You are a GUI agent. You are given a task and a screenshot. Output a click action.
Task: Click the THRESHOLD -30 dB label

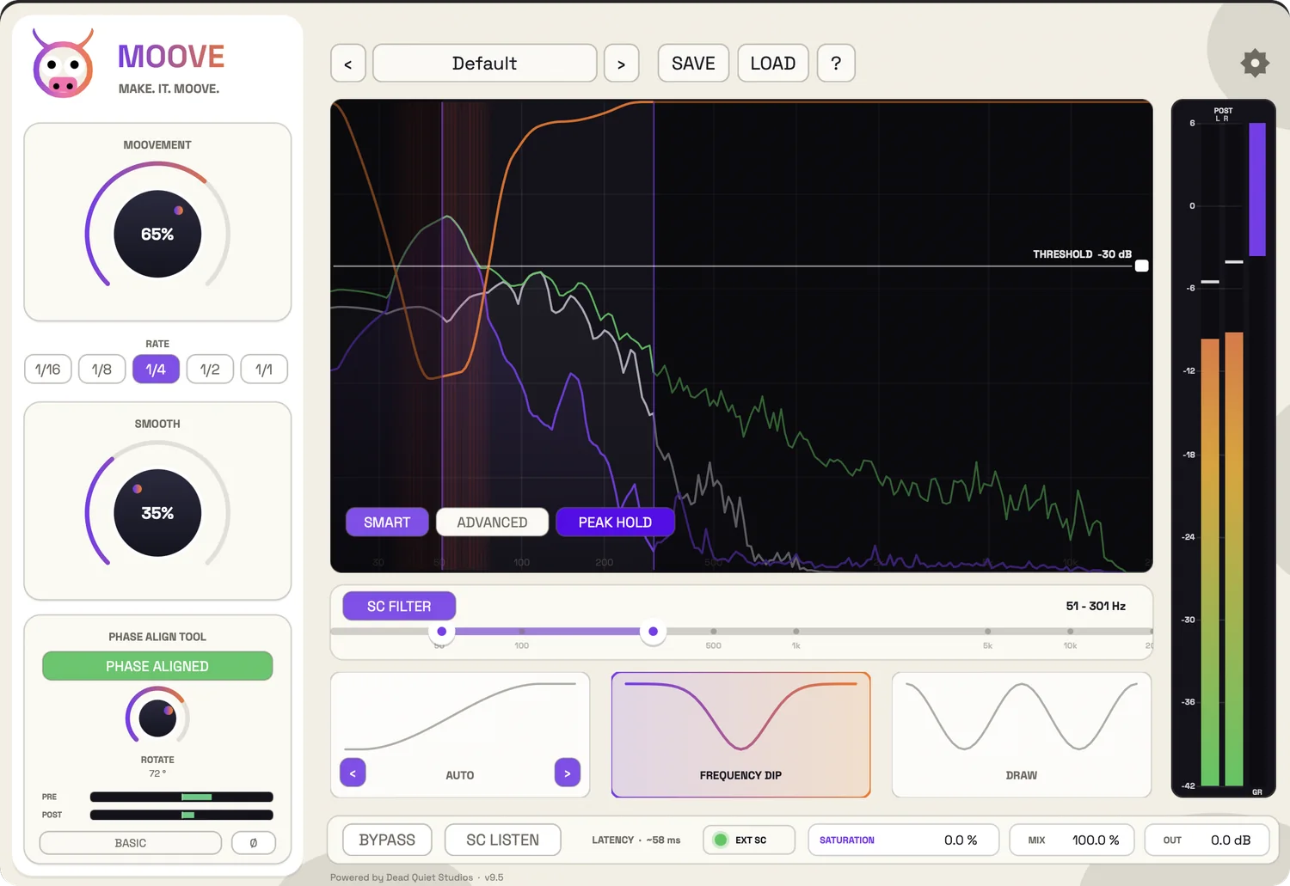1082,254
